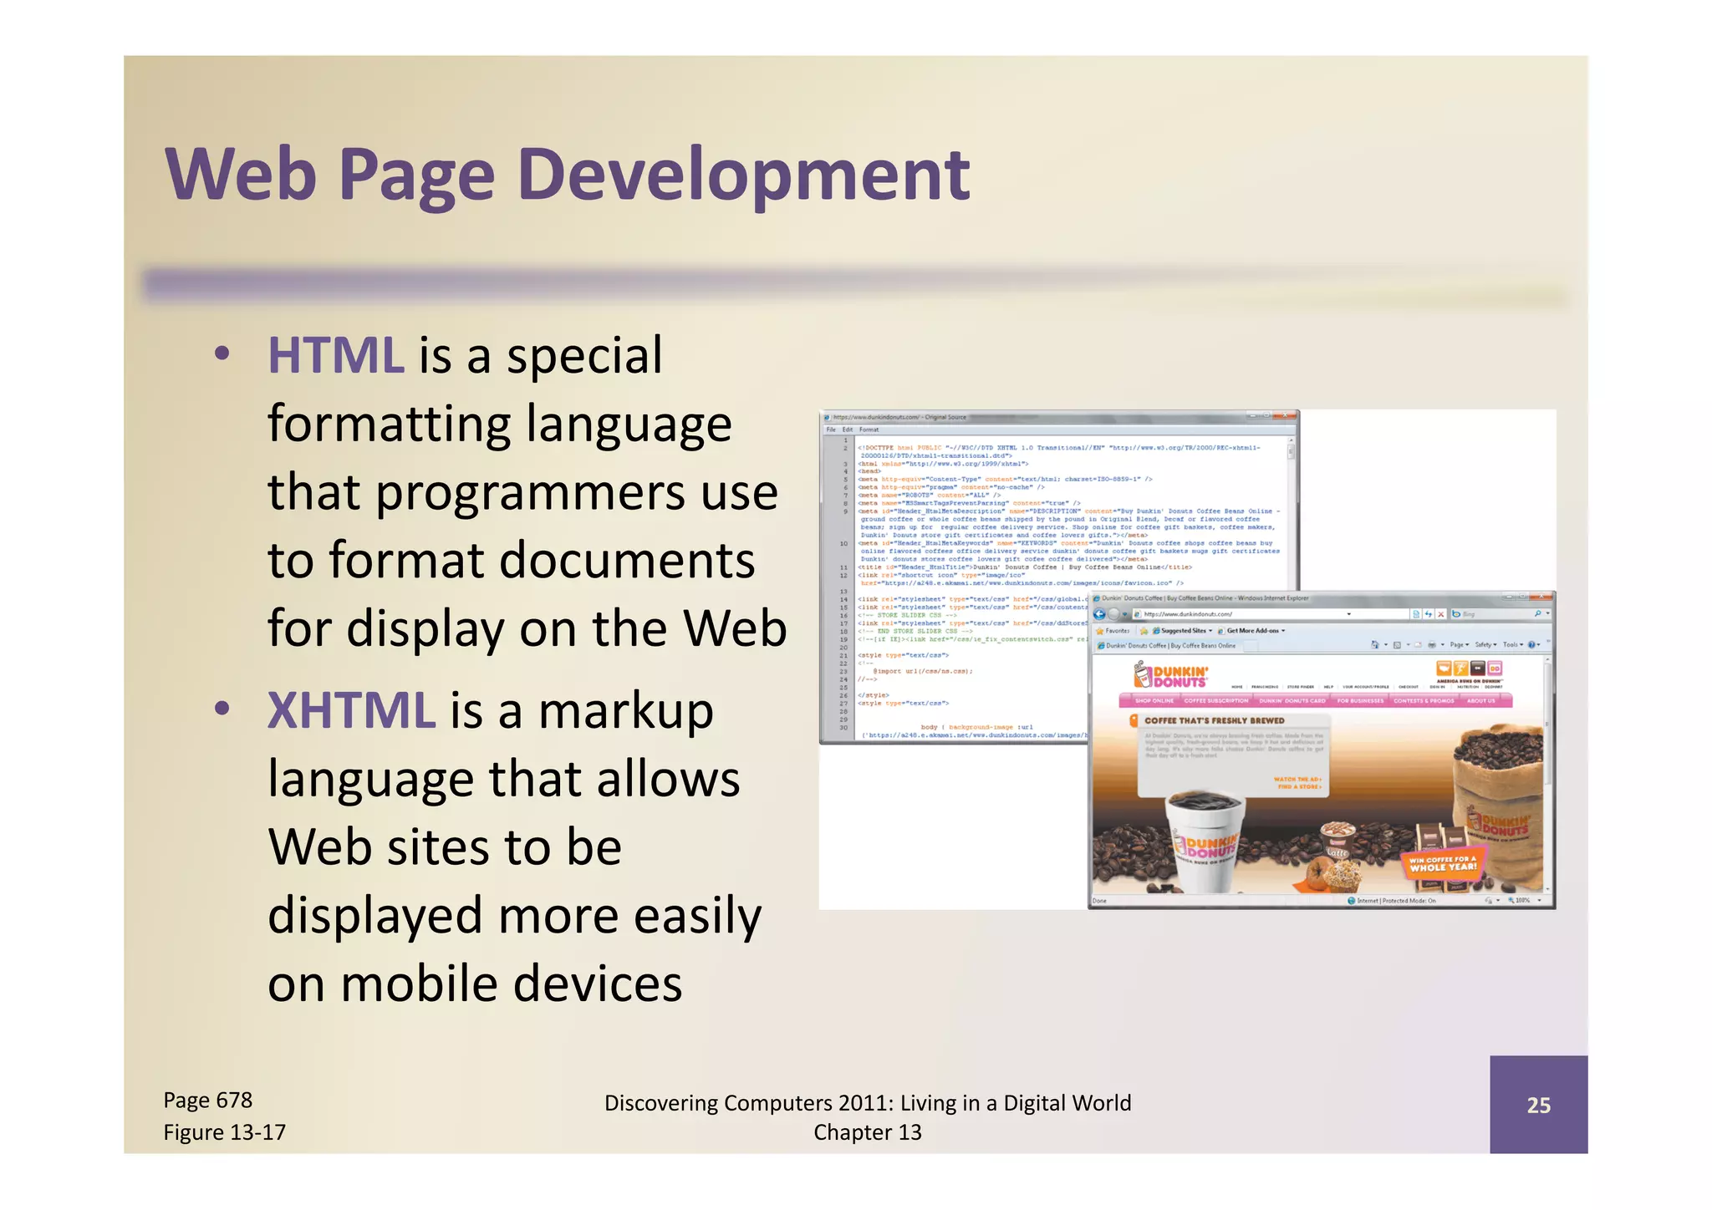This screenshot has height=1210, width=1712.
Task: Click the "Page 678" footer text
Action: [207, 1101]
